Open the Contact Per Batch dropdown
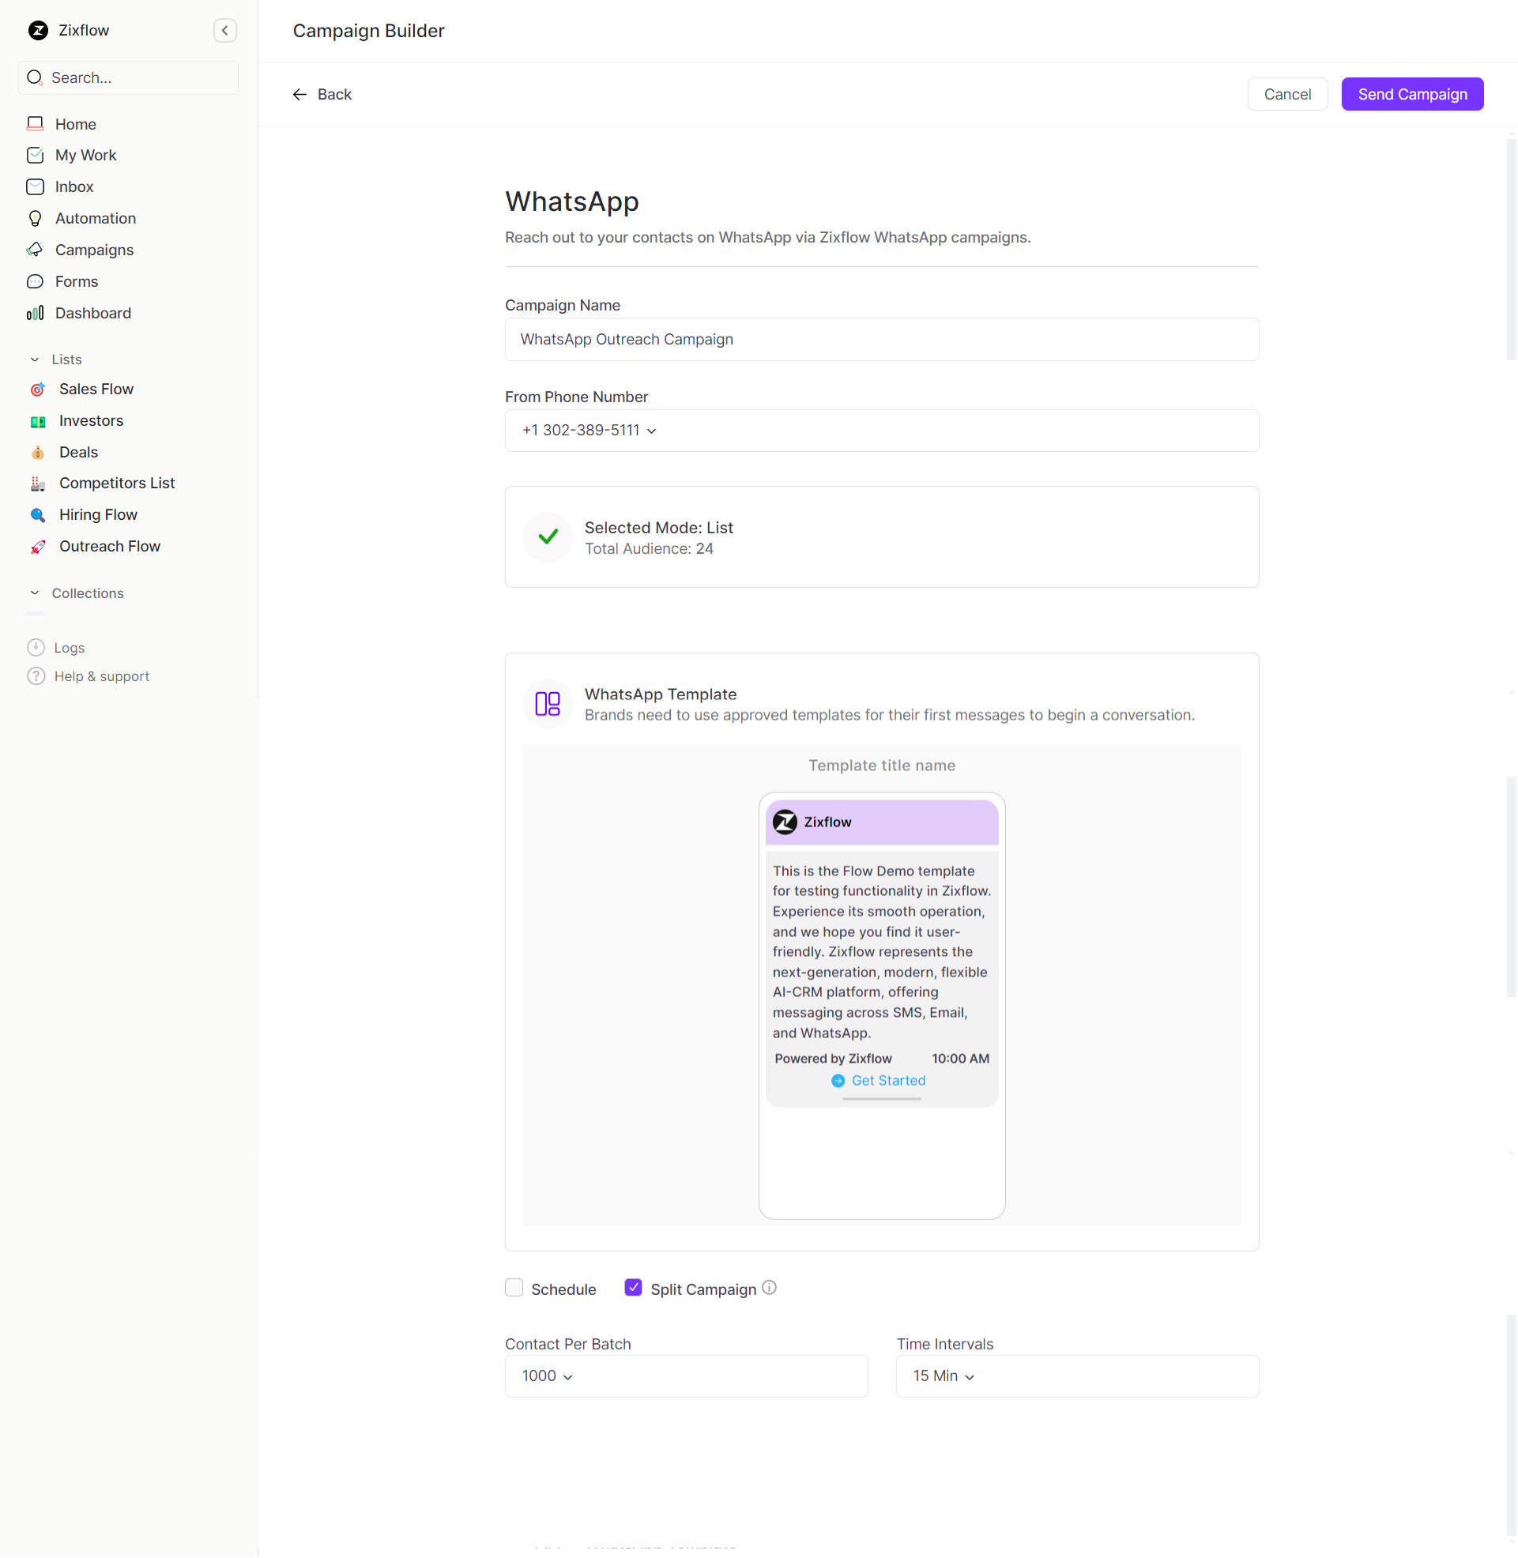The width and height of the screenshot is (1518, 1558). click(x=548, y=1376)
